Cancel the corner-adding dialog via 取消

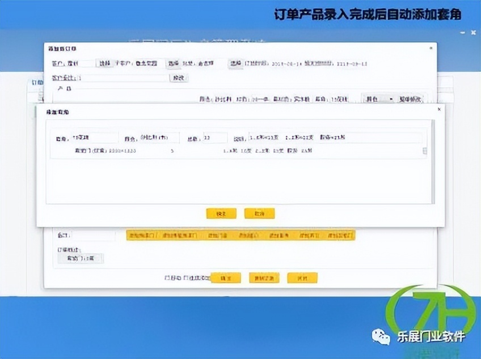tap(259, 213)
